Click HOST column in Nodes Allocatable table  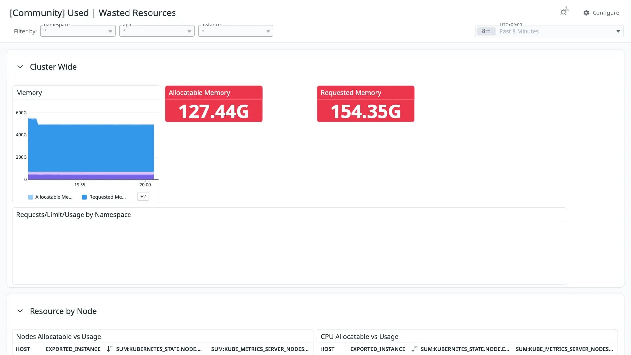pyautogui.click(x=23, y=349)
